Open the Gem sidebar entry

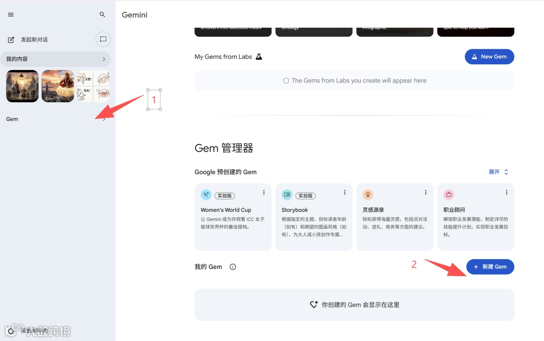pos(55,119)
